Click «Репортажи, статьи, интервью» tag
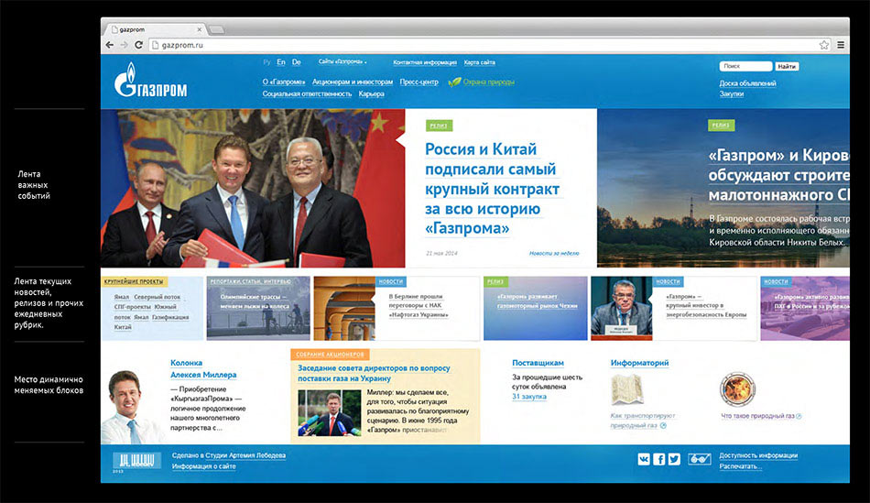This screenshot has height=503, width=870. pos(250,281)
